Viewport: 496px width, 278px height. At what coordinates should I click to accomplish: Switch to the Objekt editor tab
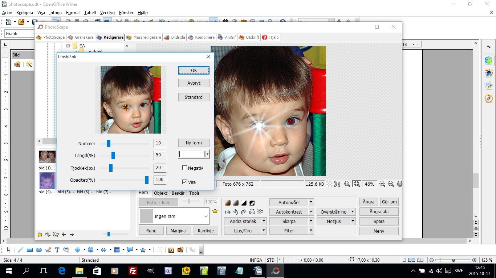coord(160,193)
